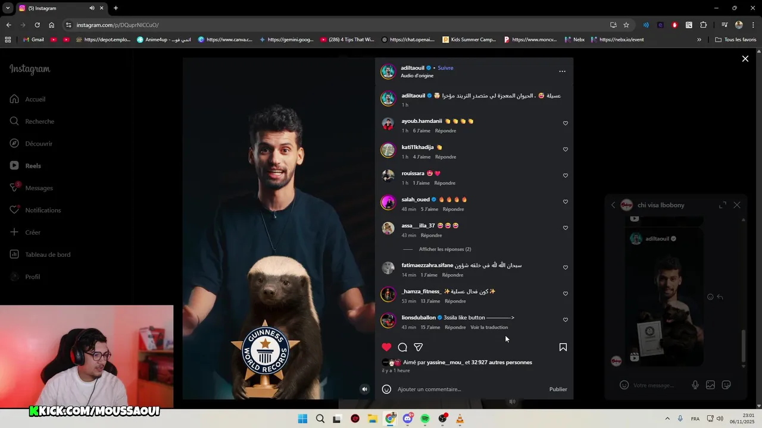Follow adiltaouil via Suivre
This screenshot has height=428, width=762.
pos(445,68)
